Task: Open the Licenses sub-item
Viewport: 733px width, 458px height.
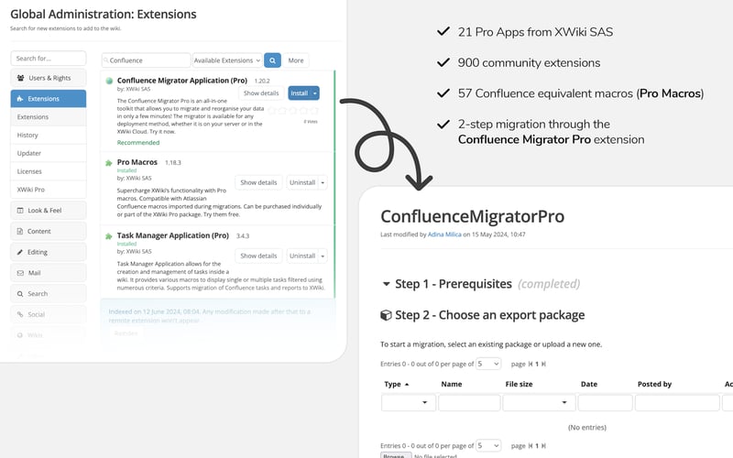Action: pyautogui.click(x=49, y=171)
